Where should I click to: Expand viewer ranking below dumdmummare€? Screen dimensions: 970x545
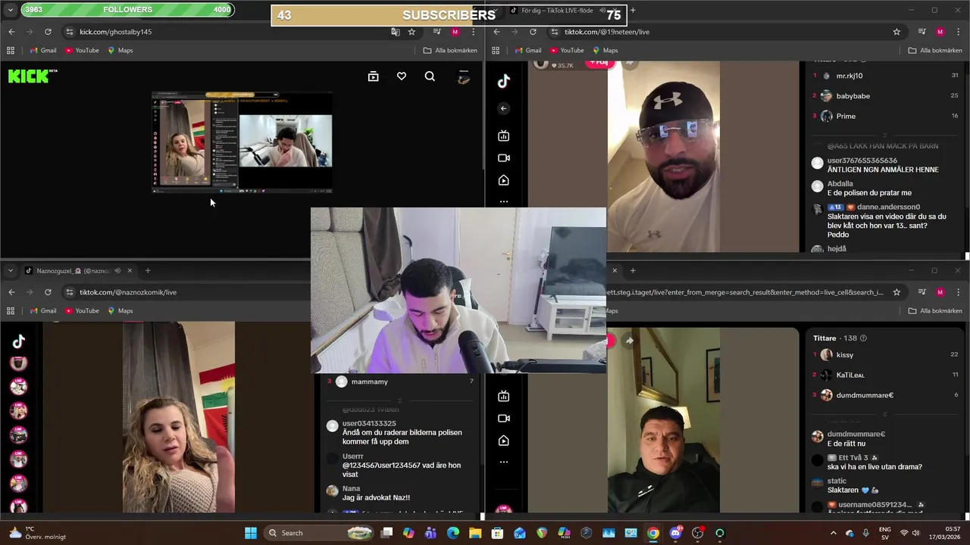[884, 414]
